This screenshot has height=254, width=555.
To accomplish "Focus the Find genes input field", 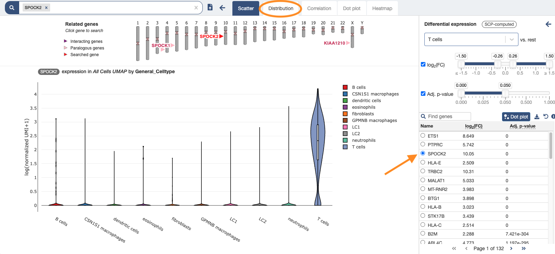I will (446, 116).
